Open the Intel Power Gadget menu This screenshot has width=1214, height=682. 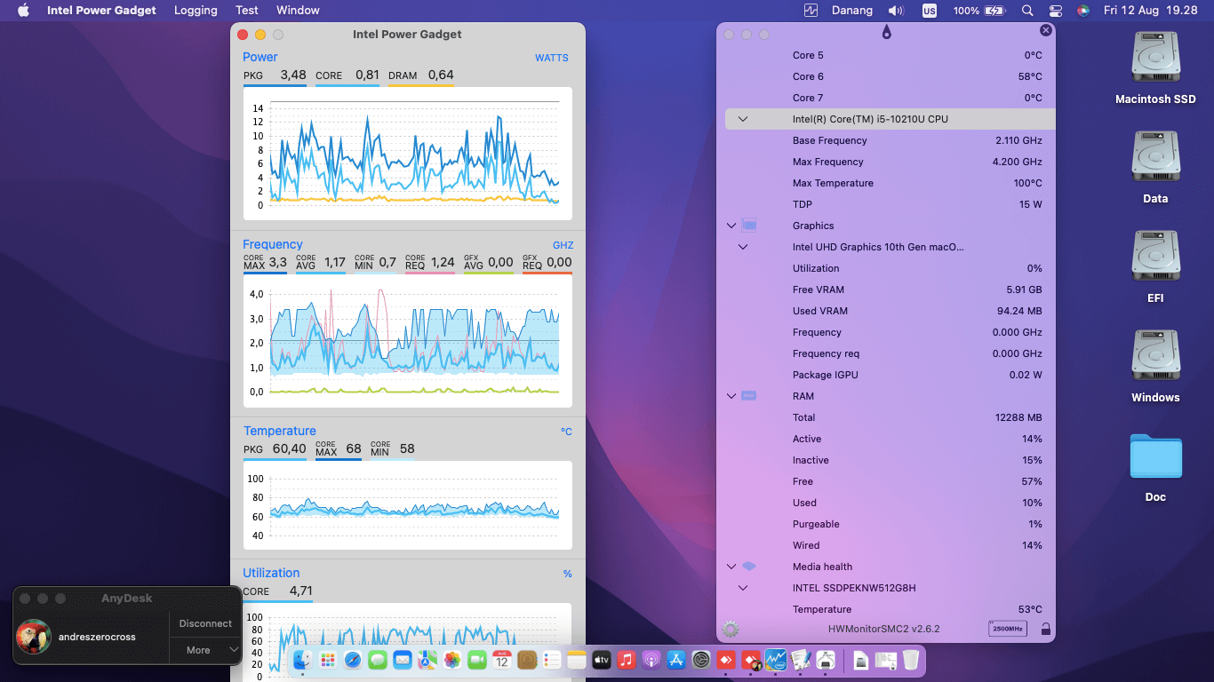tap(101, 11)
